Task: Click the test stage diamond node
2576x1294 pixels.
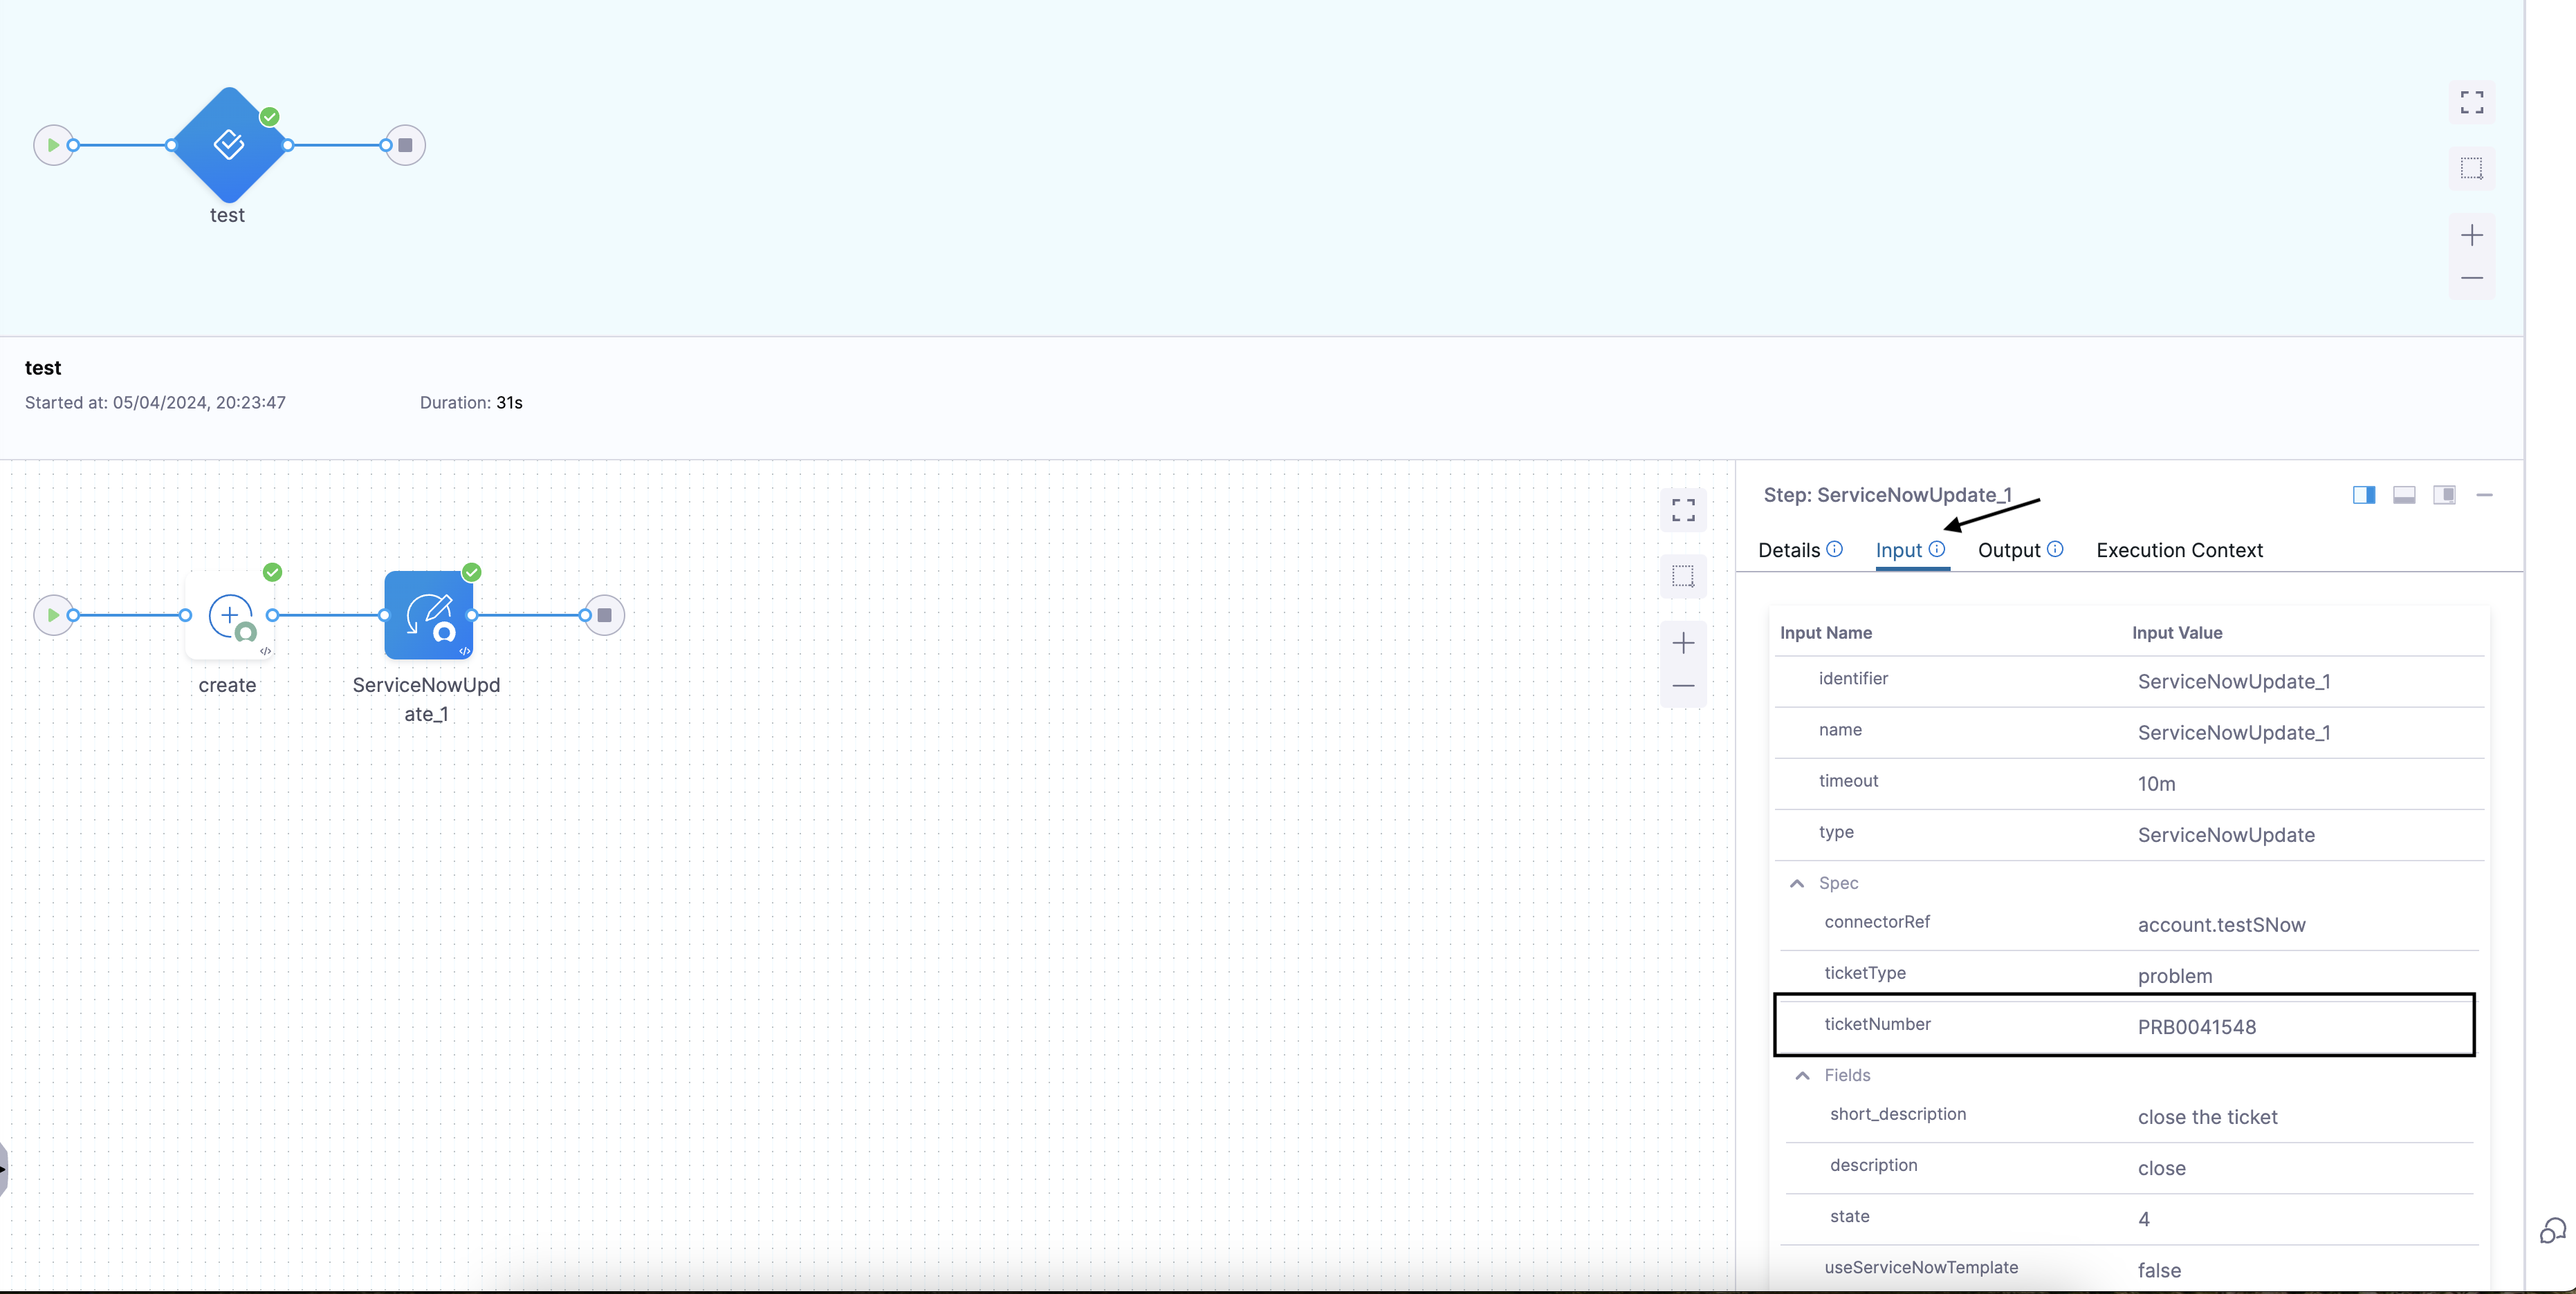Action: (229, 145)
